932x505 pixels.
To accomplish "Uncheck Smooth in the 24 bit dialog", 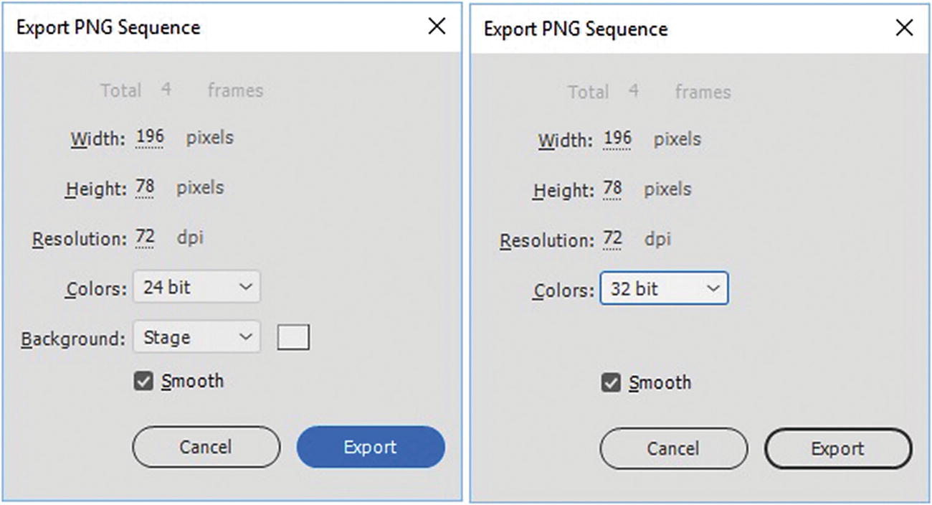I will pos(144,382).
